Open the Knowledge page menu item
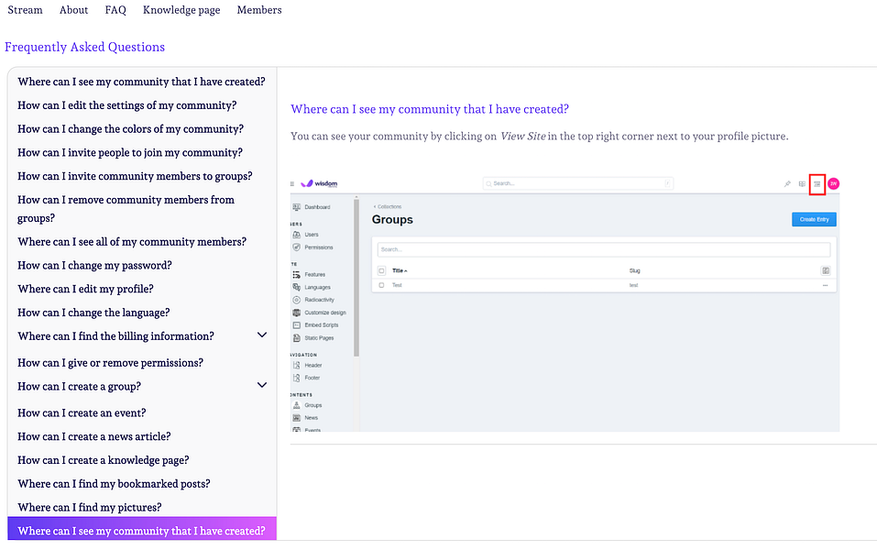 [x=181, y=10]
